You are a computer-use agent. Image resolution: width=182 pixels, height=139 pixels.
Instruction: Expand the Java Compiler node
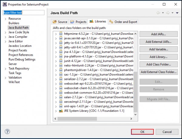5,37
